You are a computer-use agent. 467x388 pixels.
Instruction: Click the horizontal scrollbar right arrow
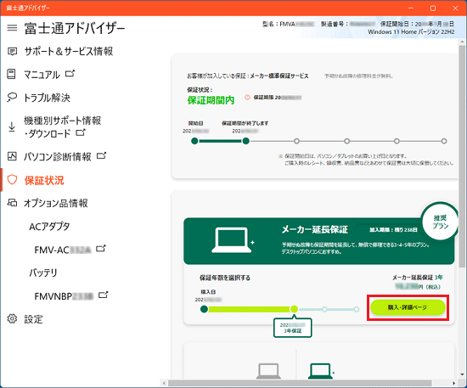453,383
